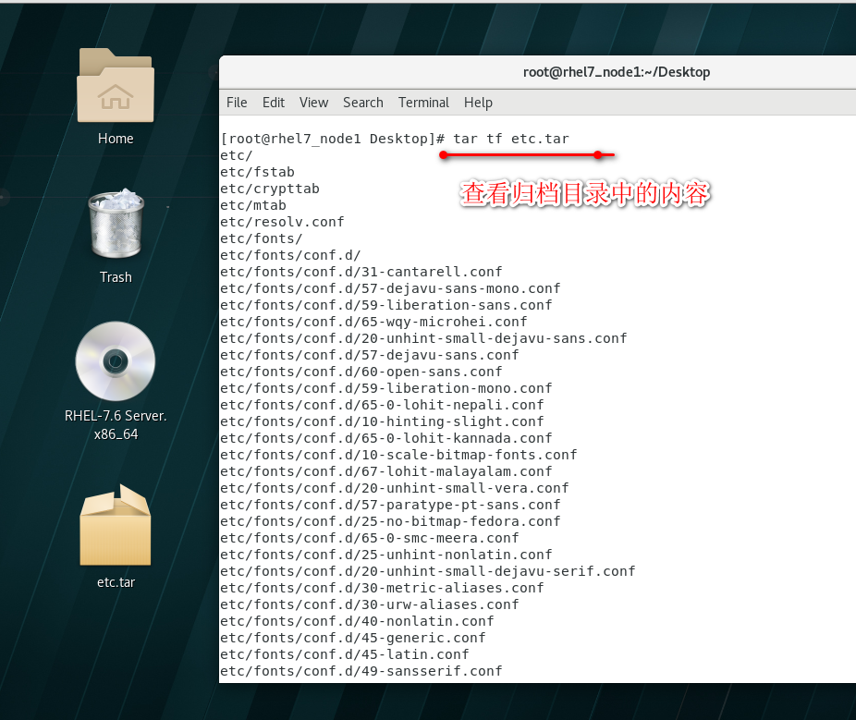Click the 10-hinting-slight.conf line

(x=382, y=422)
